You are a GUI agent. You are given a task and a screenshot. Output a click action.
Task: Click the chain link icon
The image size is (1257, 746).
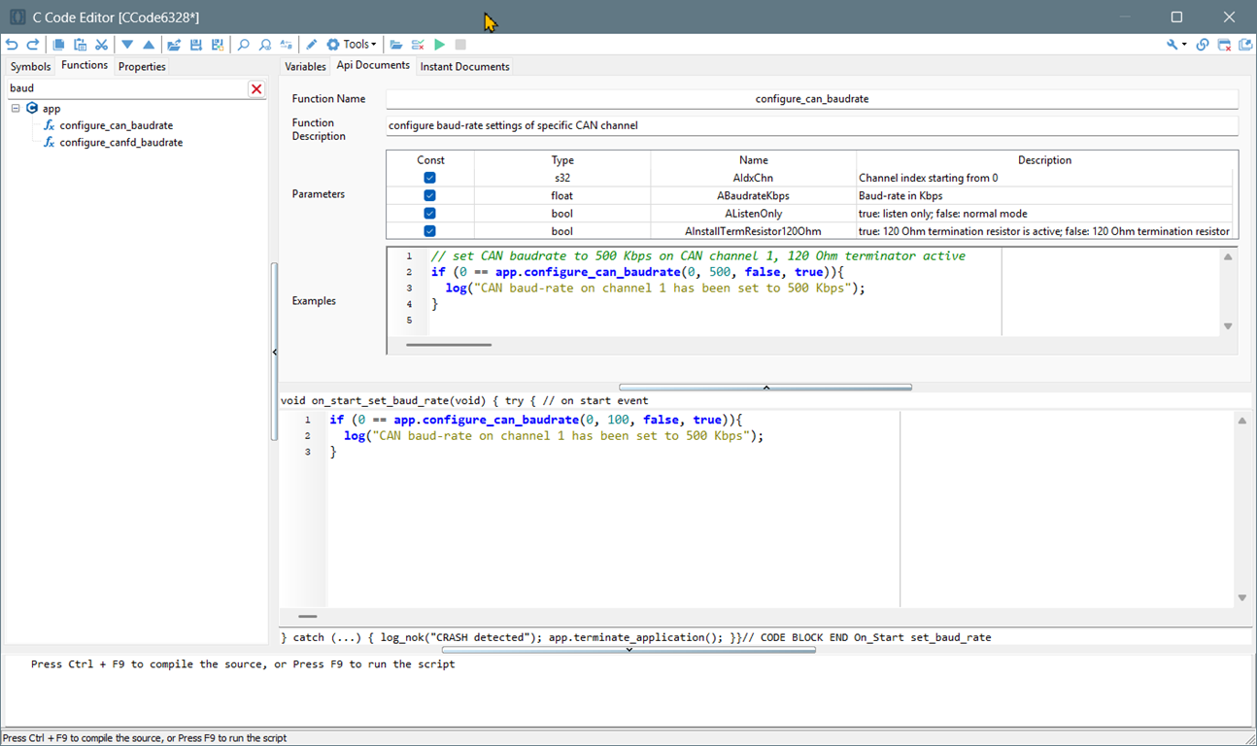tap(1203, 45)
